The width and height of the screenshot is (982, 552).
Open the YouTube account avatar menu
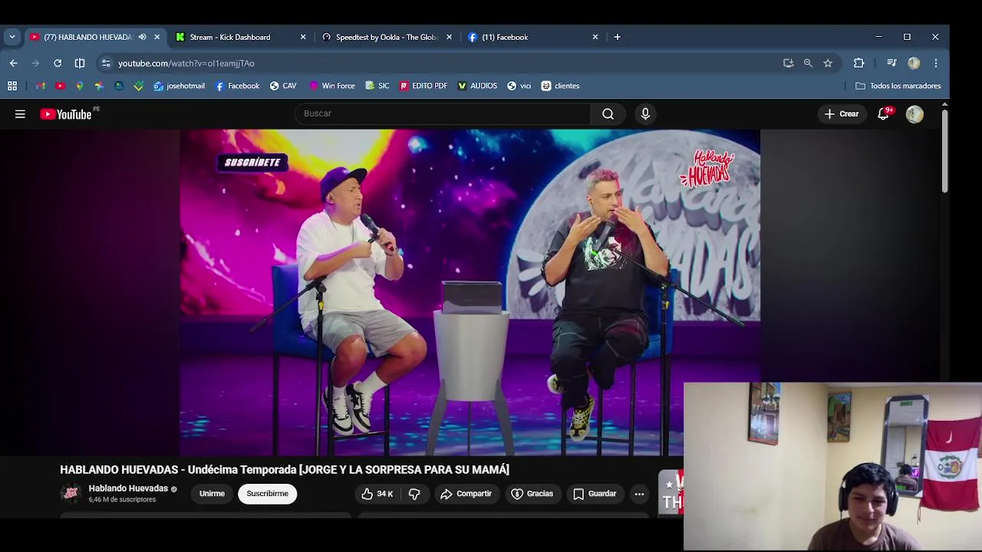pyautogui.click(x=914, y=114)
